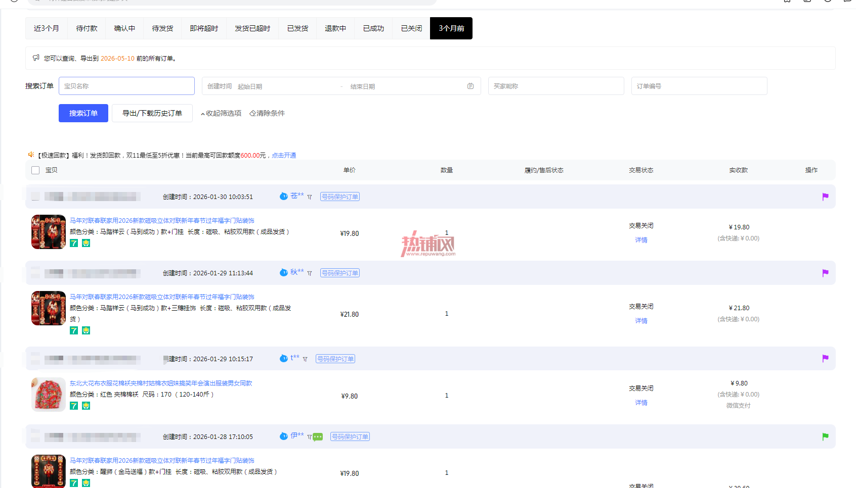Open 详情 link for the ¥21.80 order
This screenshot has height=488, width=856.
pos(641,321)
